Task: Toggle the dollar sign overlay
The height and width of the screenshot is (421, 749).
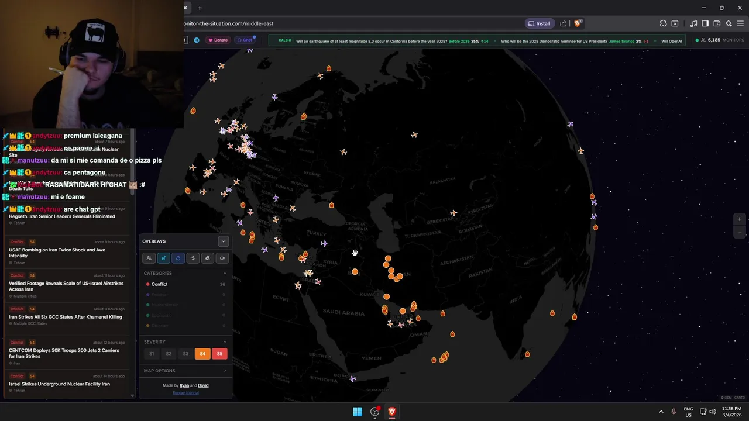Action: tap(193, 258)
